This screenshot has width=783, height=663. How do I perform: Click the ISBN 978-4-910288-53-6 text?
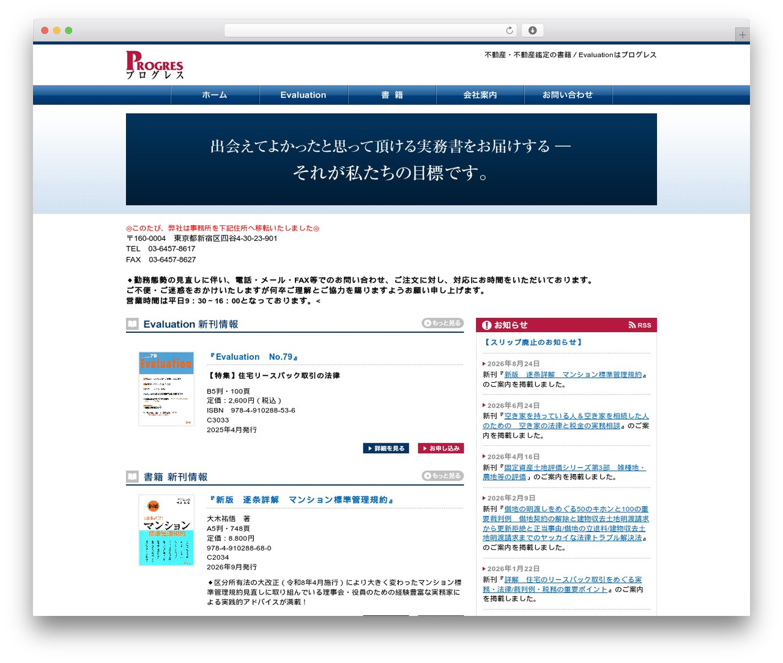tap(251, 410)
